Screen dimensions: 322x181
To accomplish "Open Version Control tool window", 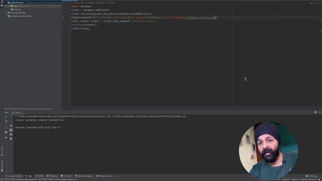I will tap(14, 176).
